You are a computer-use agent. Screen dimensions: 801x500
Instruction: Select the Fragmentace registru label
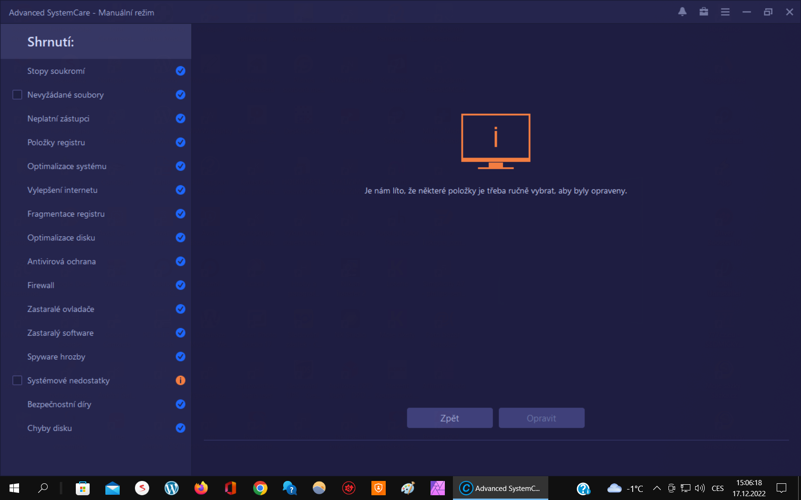66,214
